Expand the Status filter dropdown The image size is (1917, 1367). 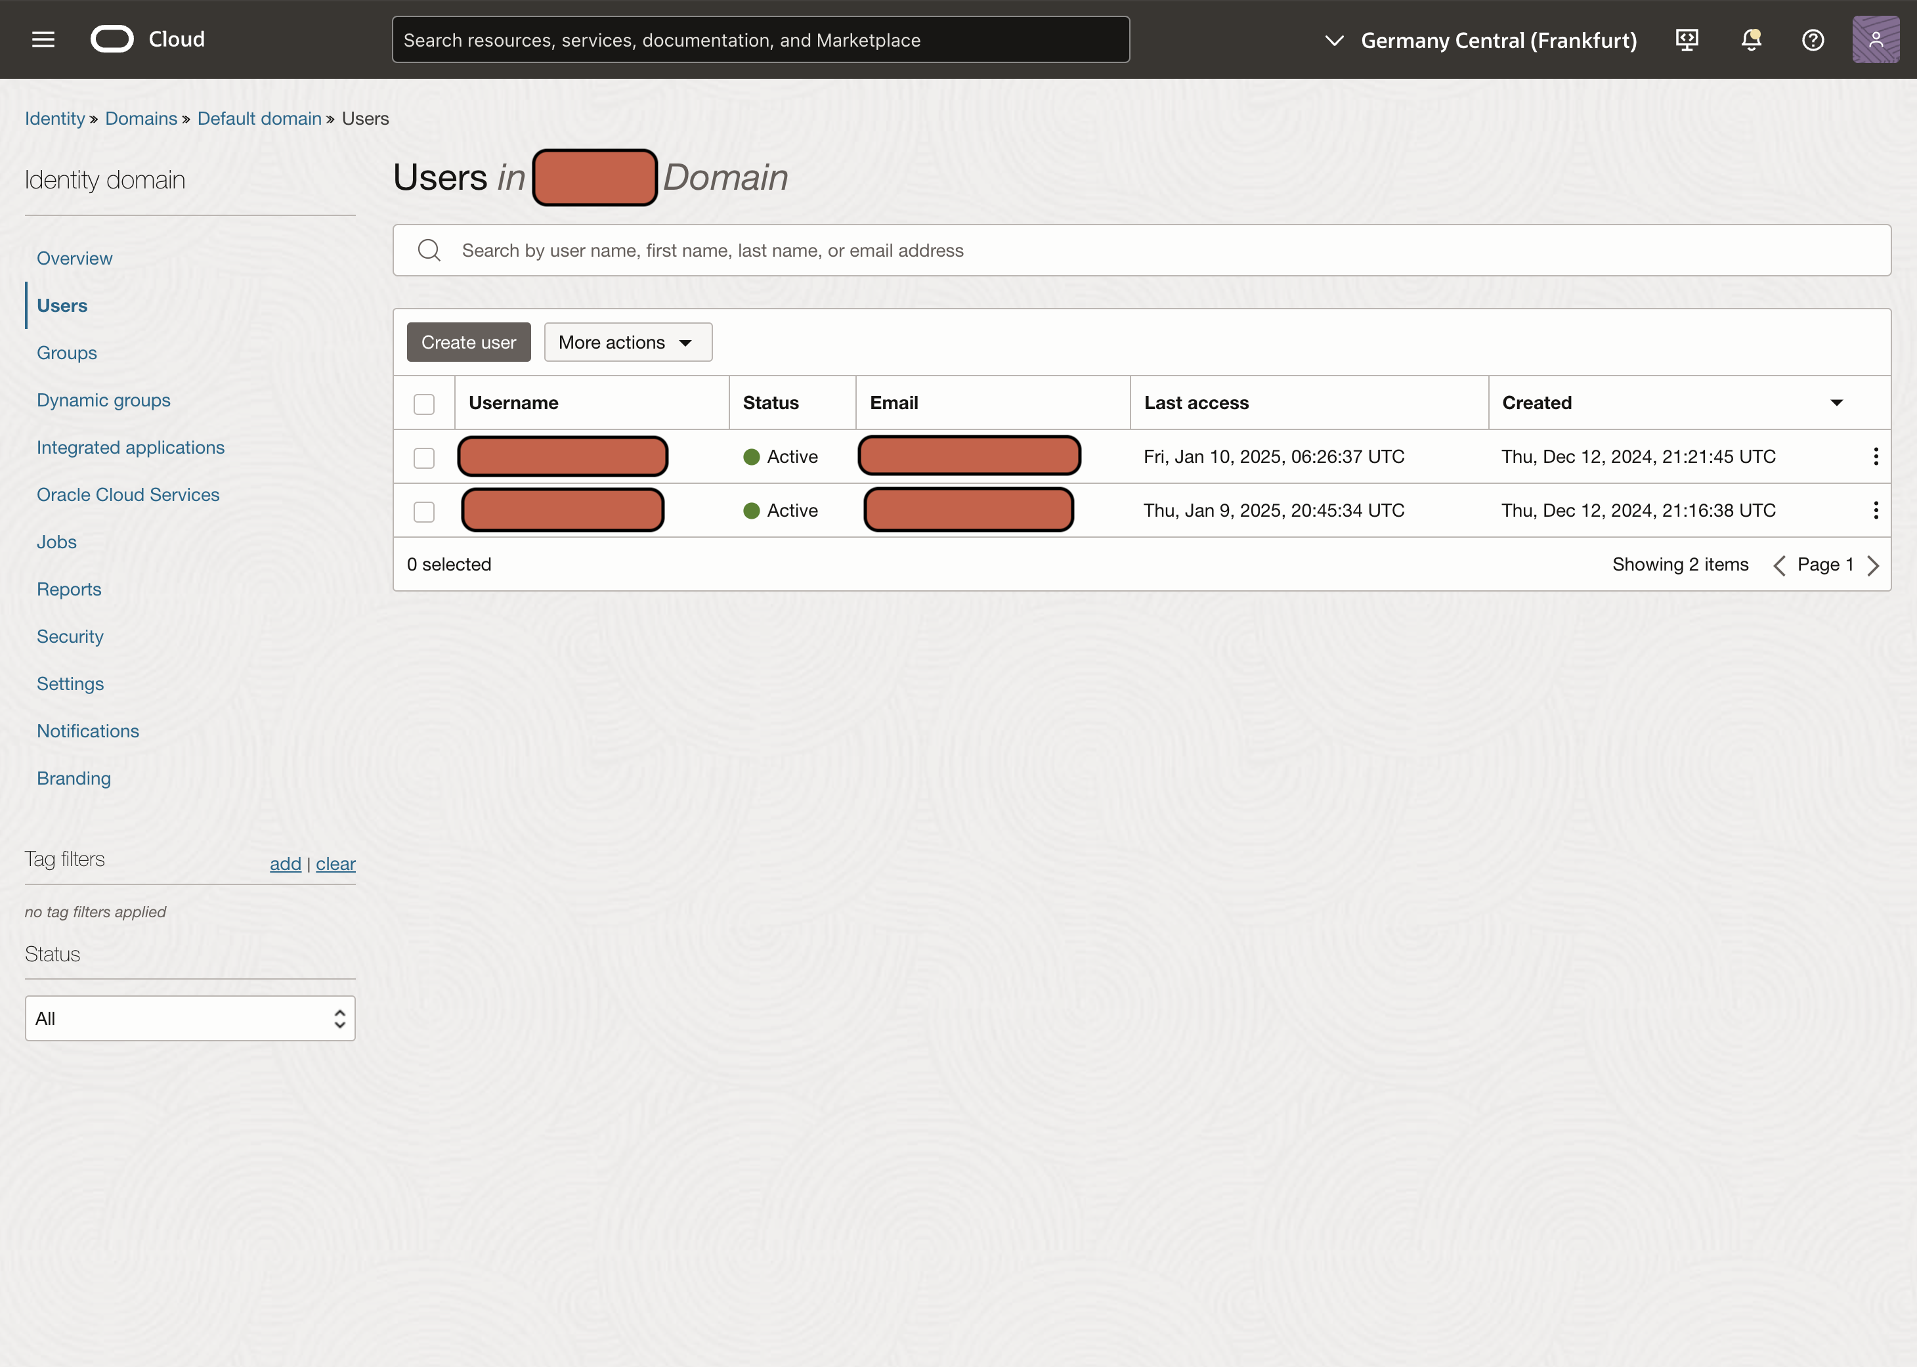pos(189,1018)
